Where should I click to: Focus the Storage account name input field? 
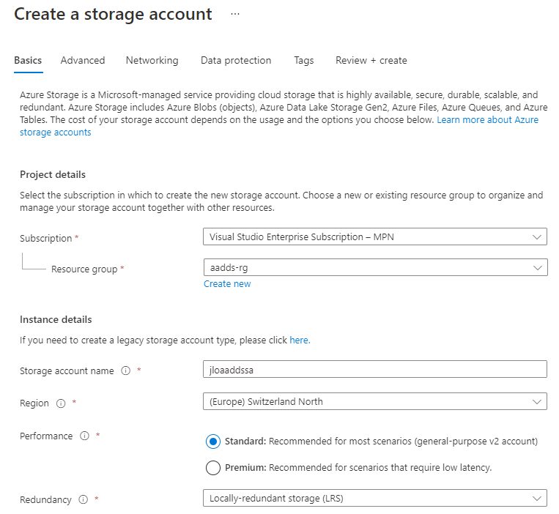[x=374, y=369]
